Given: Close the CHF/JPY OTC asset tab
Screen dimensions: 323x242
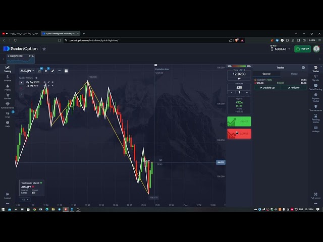Looking at the screenshot, I should (x=9, y=56).
